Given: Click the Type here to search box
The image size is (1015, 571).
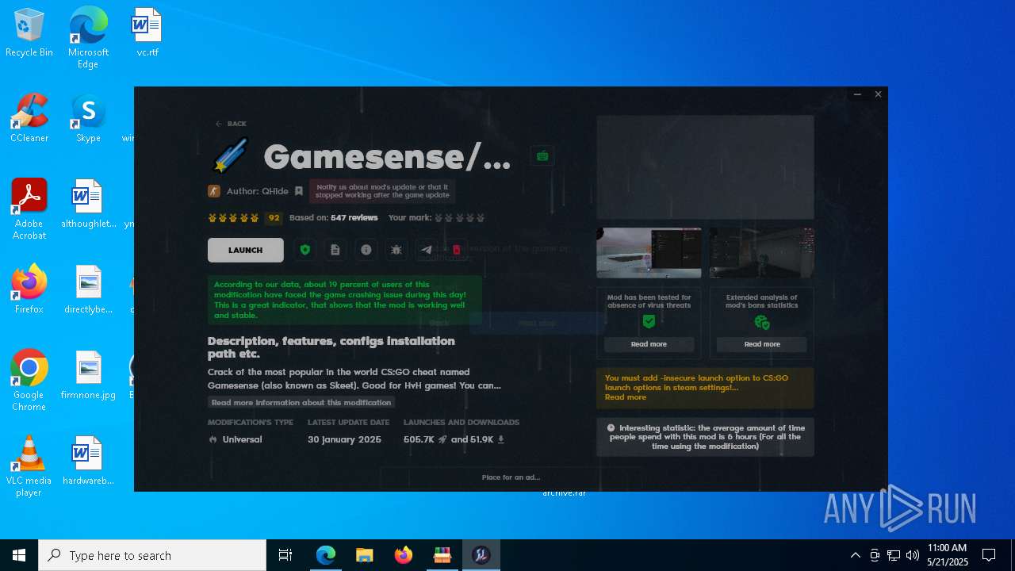Looking at the screenshot, I should click(152, 555).
